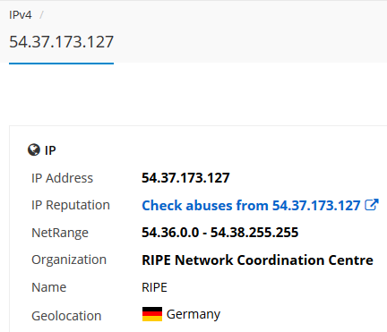Click the bold IP Address value 54.37.173.127

[185, 178]
